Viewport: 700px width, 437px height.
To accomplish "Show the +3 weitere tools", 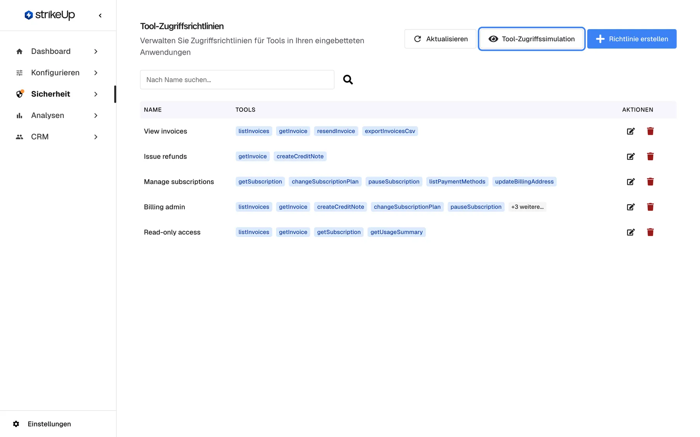I will point(527,207).
